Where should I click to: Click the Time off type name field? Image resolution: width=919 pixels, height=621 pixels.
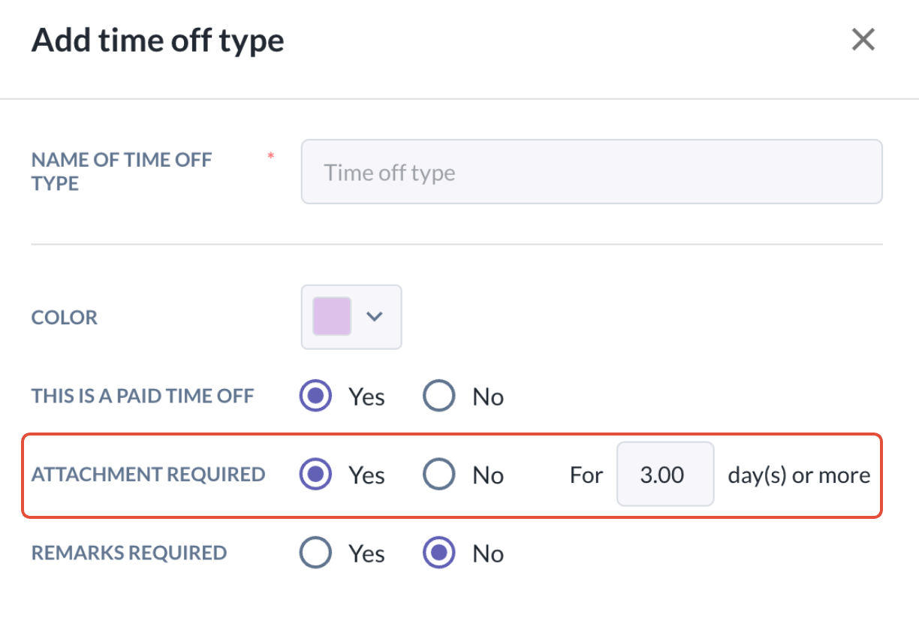(591, 172)
